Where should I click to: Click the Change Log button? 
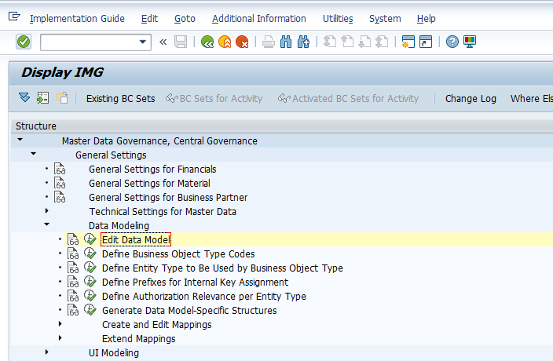pyautogui.click(x=471, y=99)
